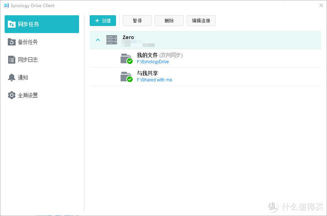The width and height of the screenshot is (327, 216).
Task: Close the Synology Drive Client window
Action: (x=321, y=5)
